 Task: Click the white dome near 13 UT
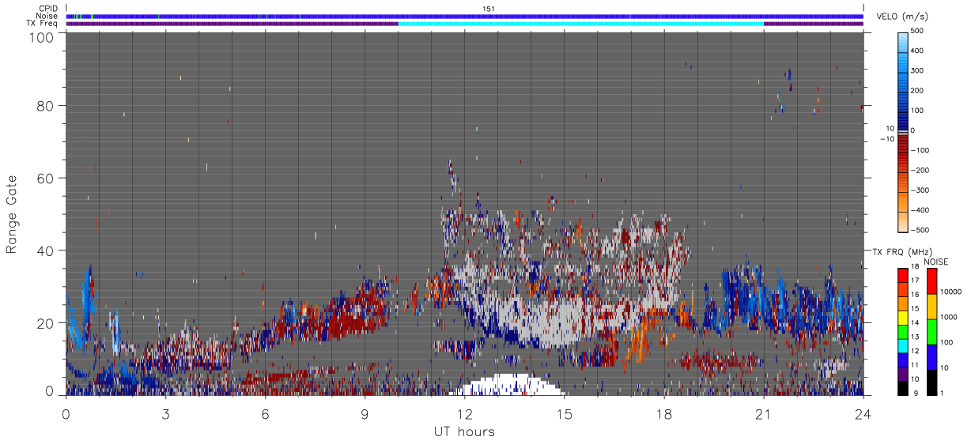point(506,385)
